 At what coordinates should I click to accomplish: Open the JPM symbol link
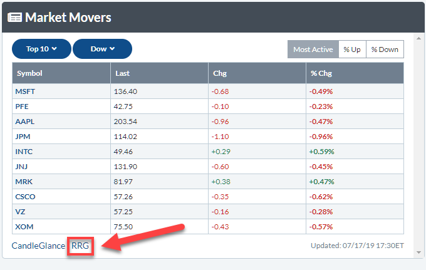[x=23, y=137]
